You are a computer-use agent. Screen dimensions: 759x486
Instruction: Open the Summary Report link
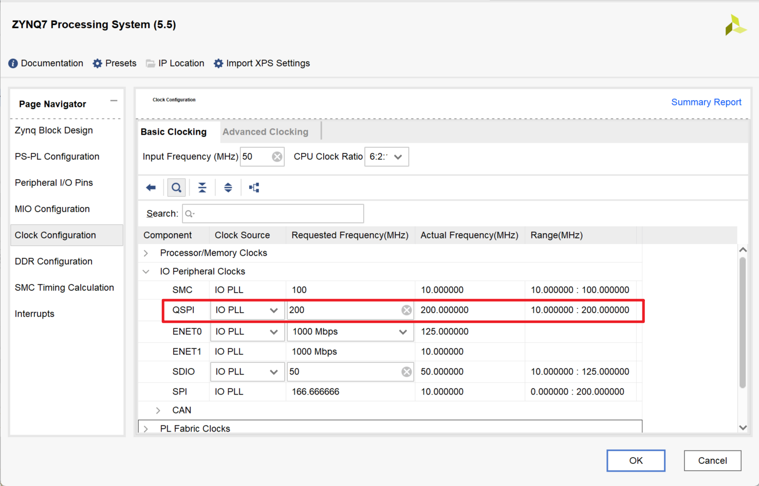[x=706, y=102]
